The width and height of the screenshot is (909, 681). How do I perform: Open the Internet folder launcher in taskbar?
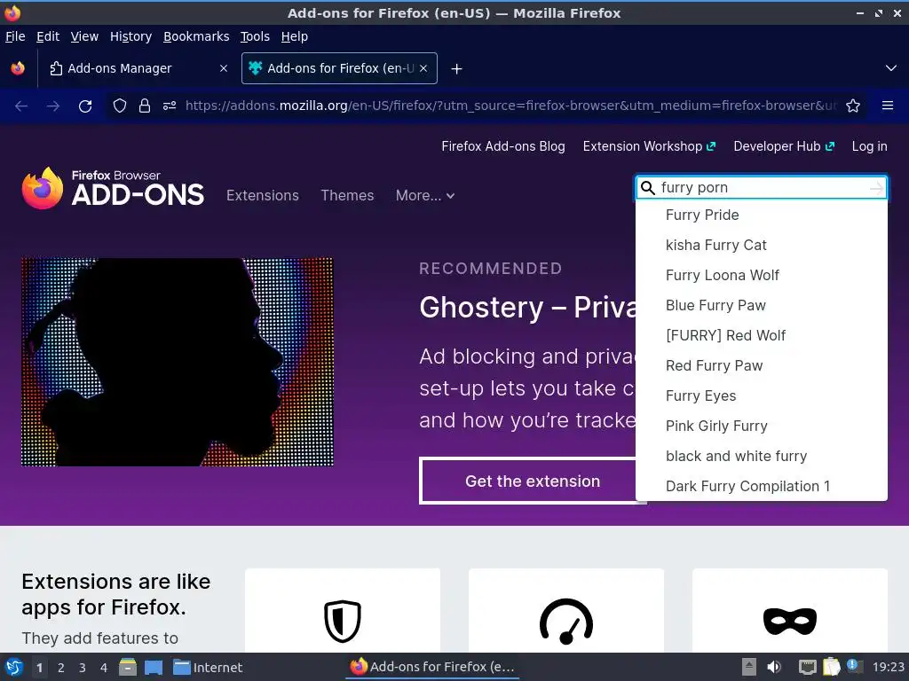[x=208, y=667]
